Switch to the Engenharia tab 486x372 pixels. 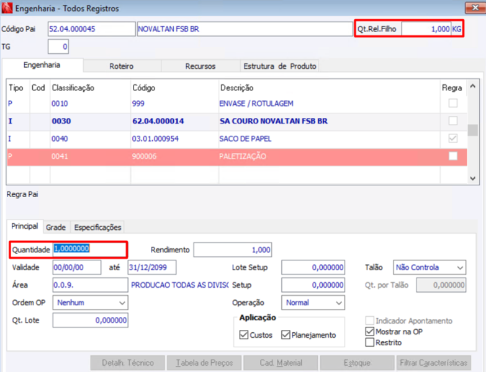pyautogui.click(x=42, y=65)
